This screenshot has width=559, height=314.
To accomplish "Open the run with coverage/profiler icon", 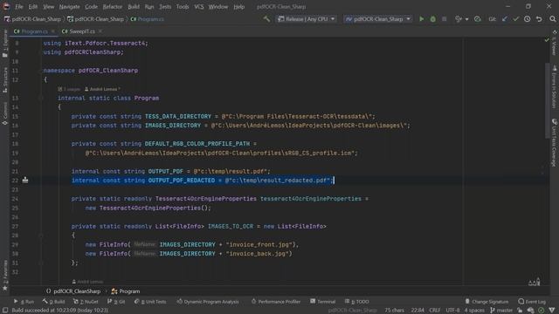I will (x=459, y=19).
